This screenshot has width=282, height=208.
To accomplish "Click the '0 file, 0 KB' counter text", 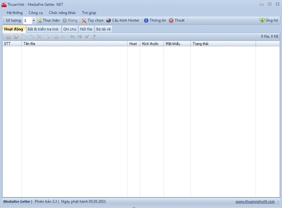I will (x=270, y=37).
